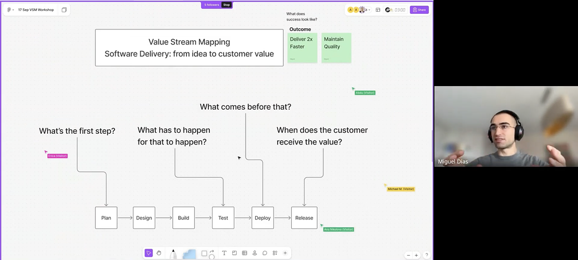Toggle the pages panel icon beside title

64,10
